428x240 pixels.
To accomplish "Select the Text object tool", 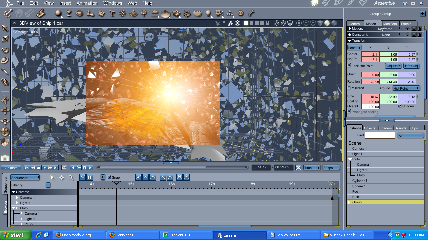I will pos(112,14).
